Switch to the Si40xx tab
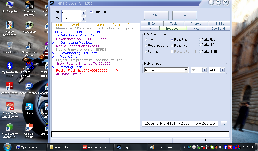258x151 pixels. click(x=152, y=23)
